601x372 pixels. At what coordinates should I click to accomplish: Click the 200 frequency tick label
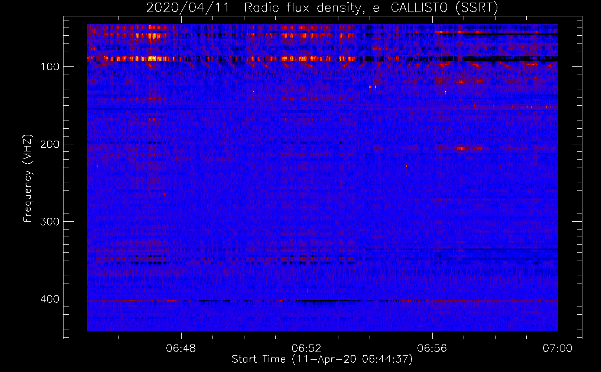(x=50, y=144)
